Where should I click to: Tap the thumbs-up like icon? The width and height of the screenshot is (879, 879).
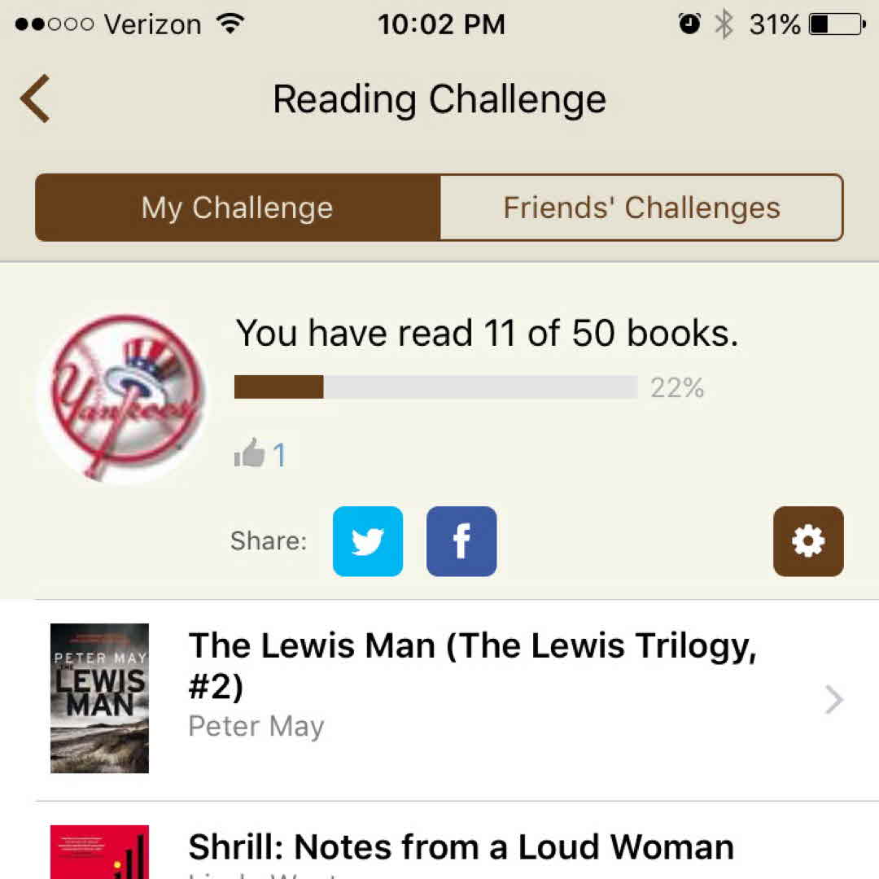coord(249,453)
